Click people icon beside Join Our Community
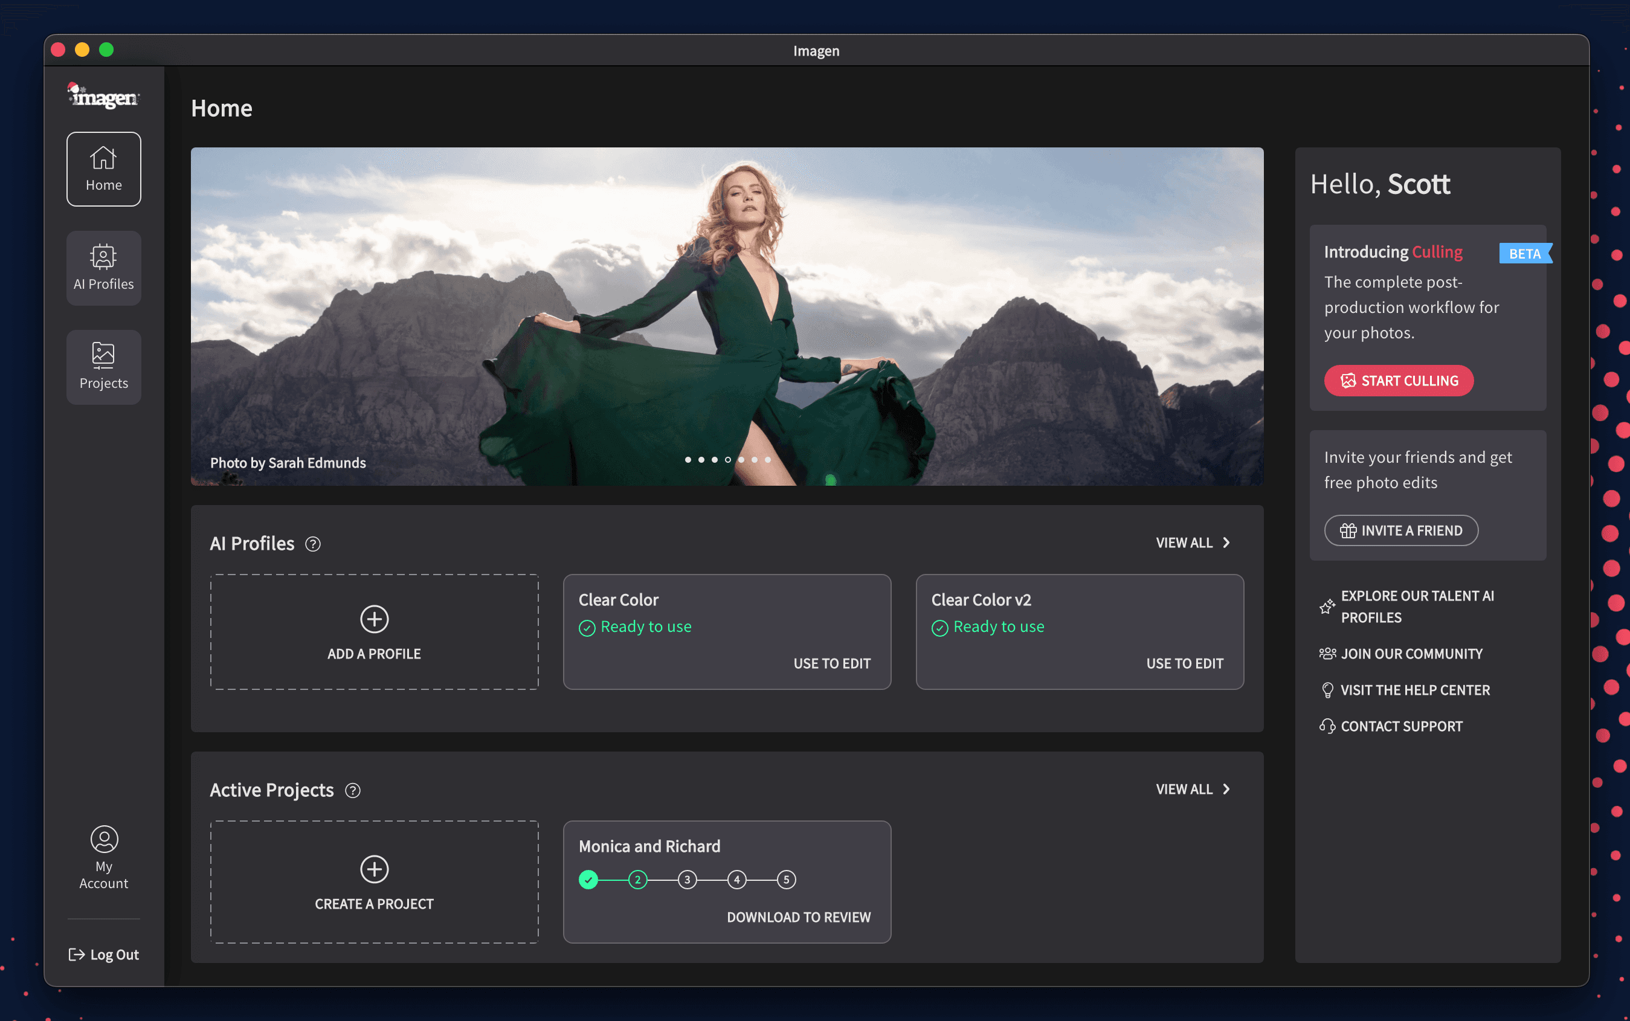Screen dimensions: 1630x1021 1327,654
